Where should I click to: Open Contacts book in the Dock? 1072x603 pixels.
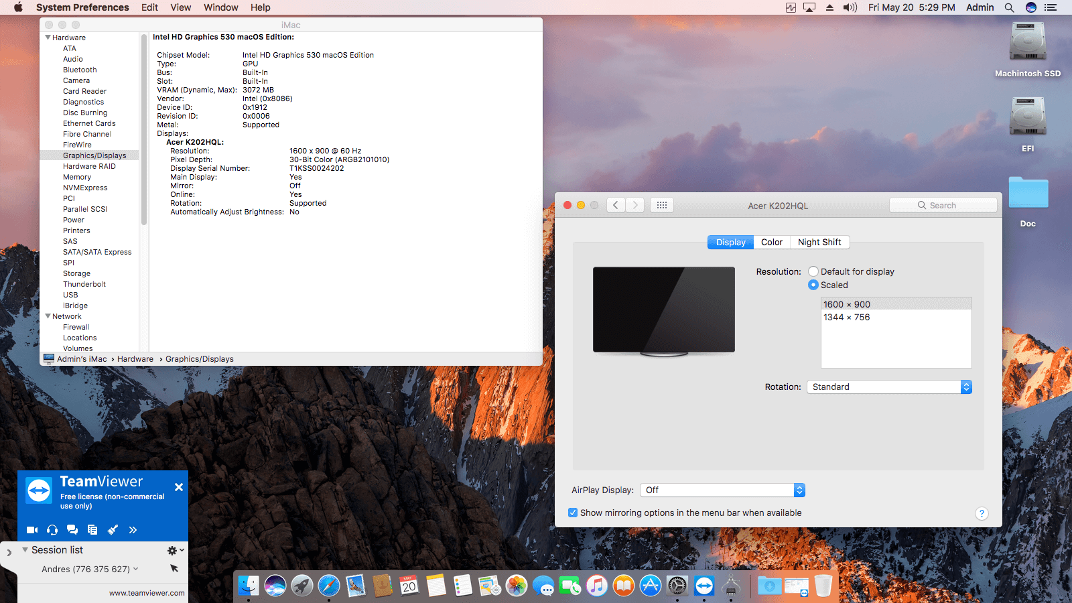point(383,586)
